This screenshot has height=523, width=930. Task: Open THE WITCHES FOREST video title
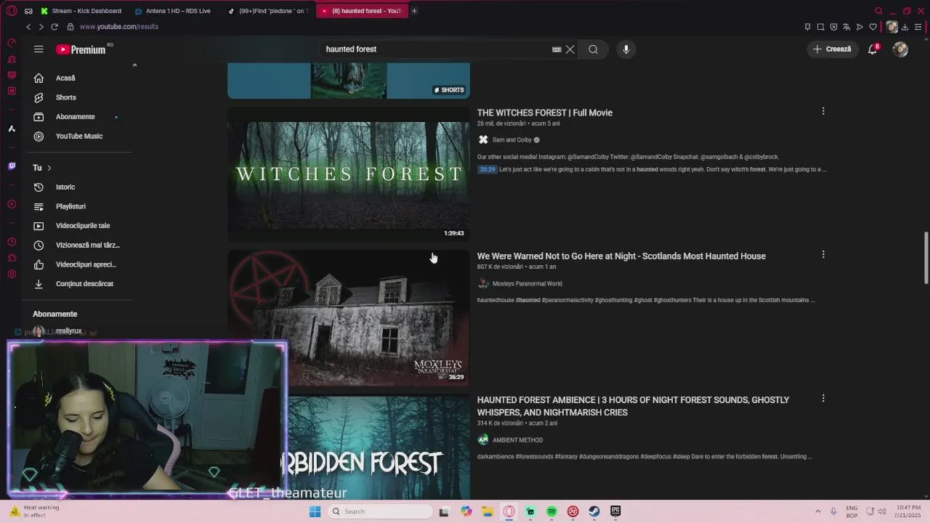pos(545,113)
